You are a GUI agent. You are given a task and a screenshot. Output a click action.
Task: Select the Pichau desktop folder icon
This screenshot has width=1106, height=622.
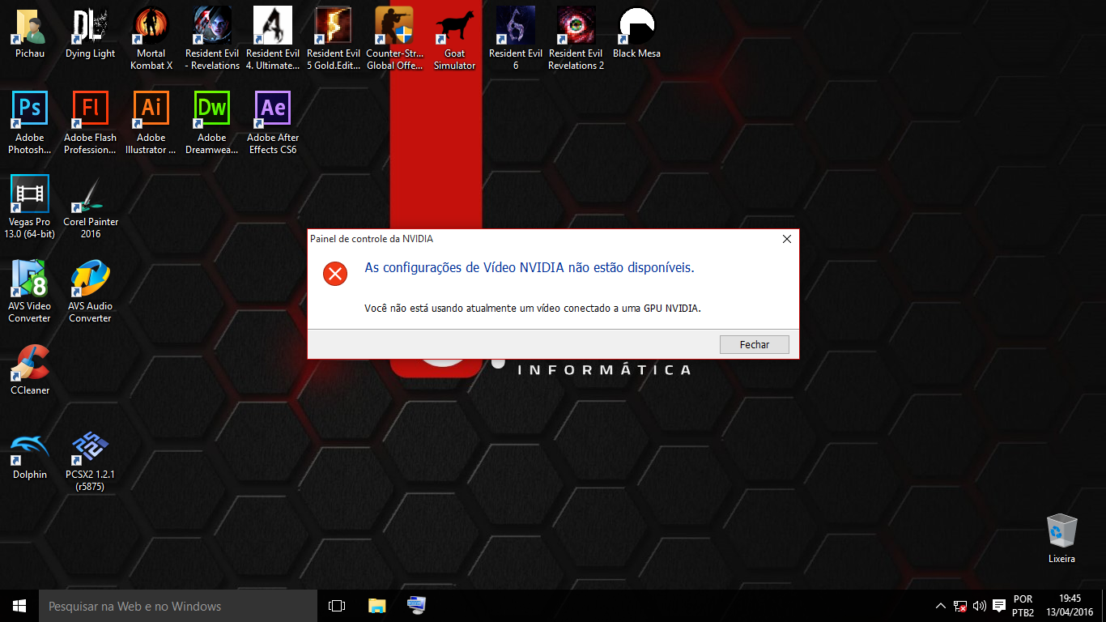(30, 34)
